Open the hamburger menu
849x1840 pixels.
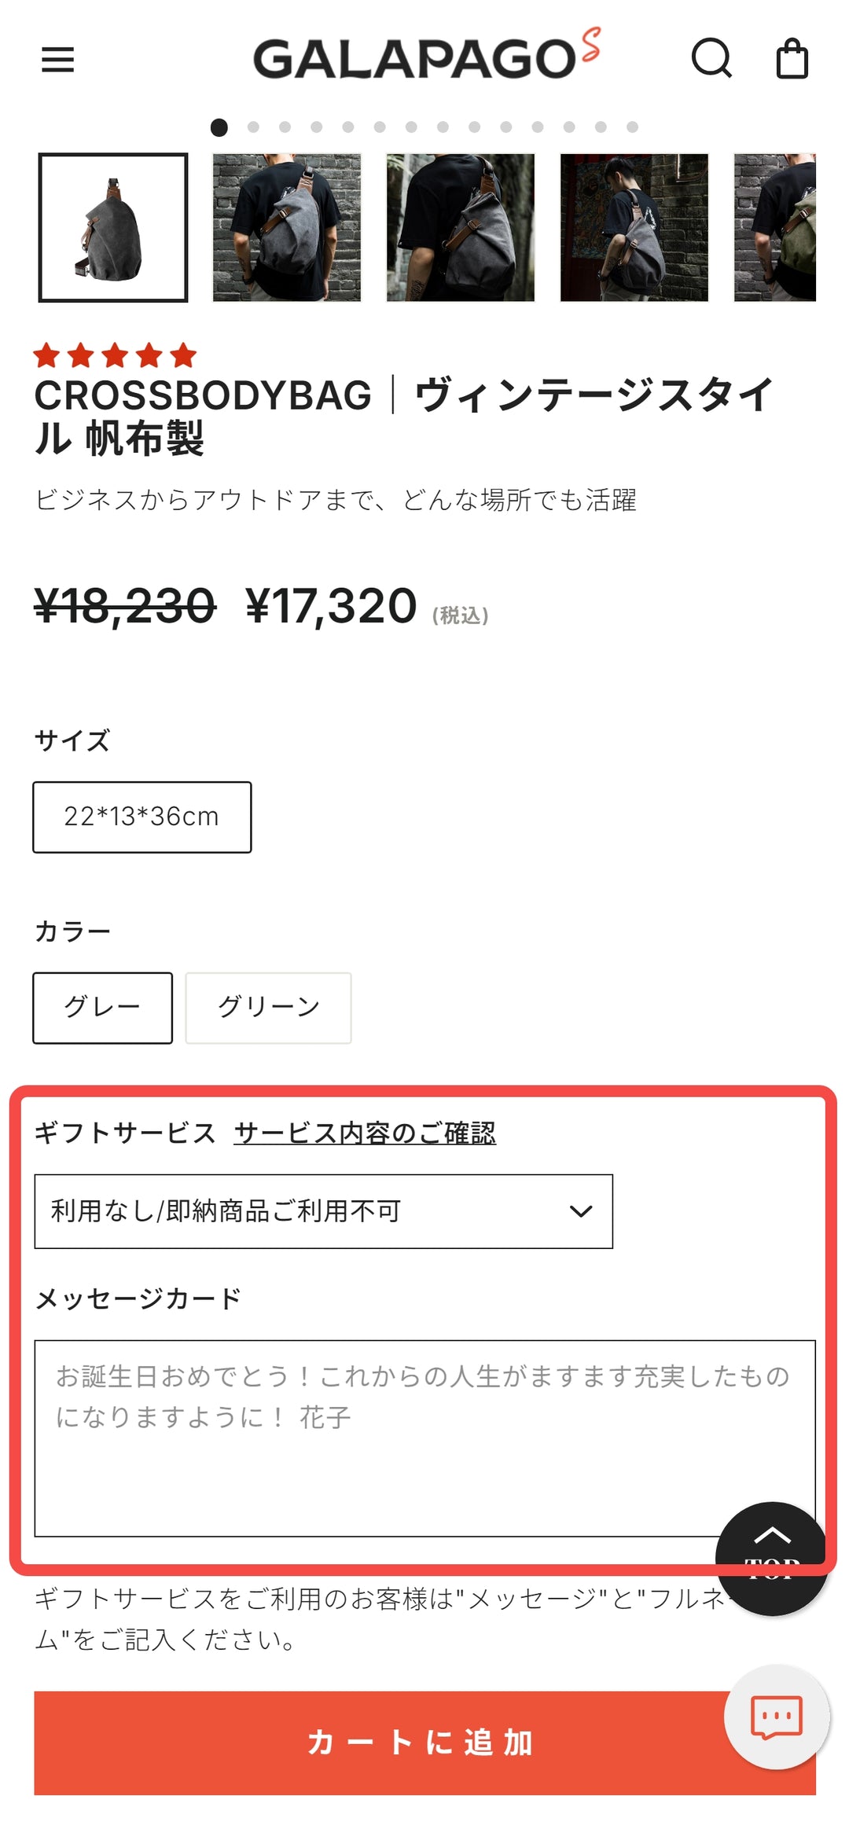pyautogui.click(x=57, y=59)
